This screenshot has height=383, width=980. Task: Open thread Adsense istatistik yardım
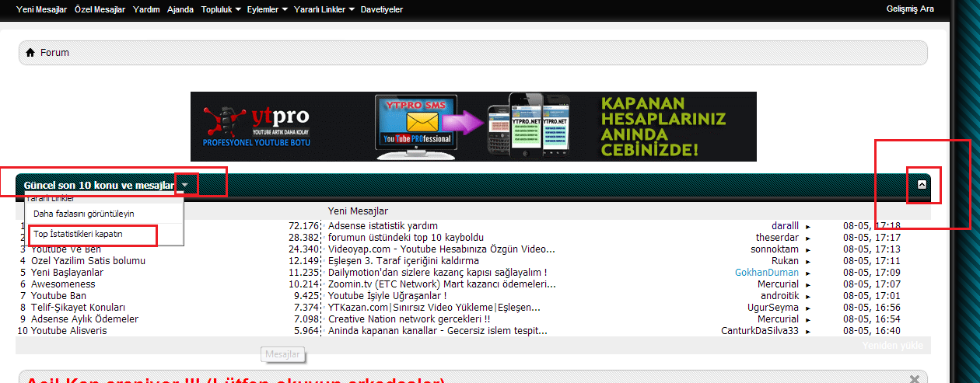pos(383,226)
